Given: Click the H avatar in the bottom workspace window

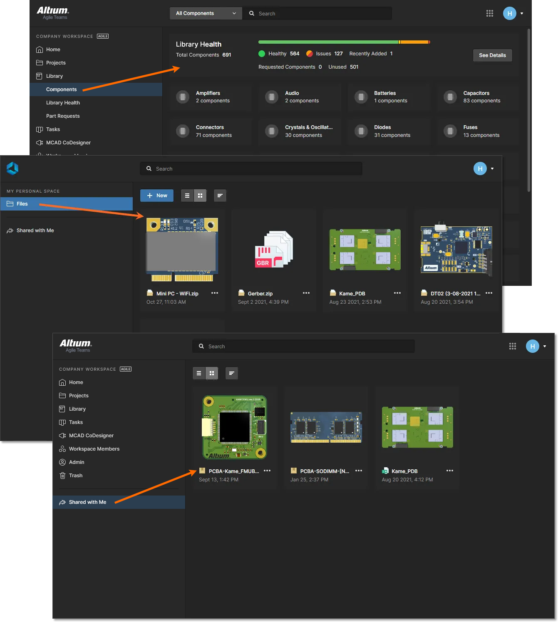Looking at the screenshot, I should click(x=533, y=346).
